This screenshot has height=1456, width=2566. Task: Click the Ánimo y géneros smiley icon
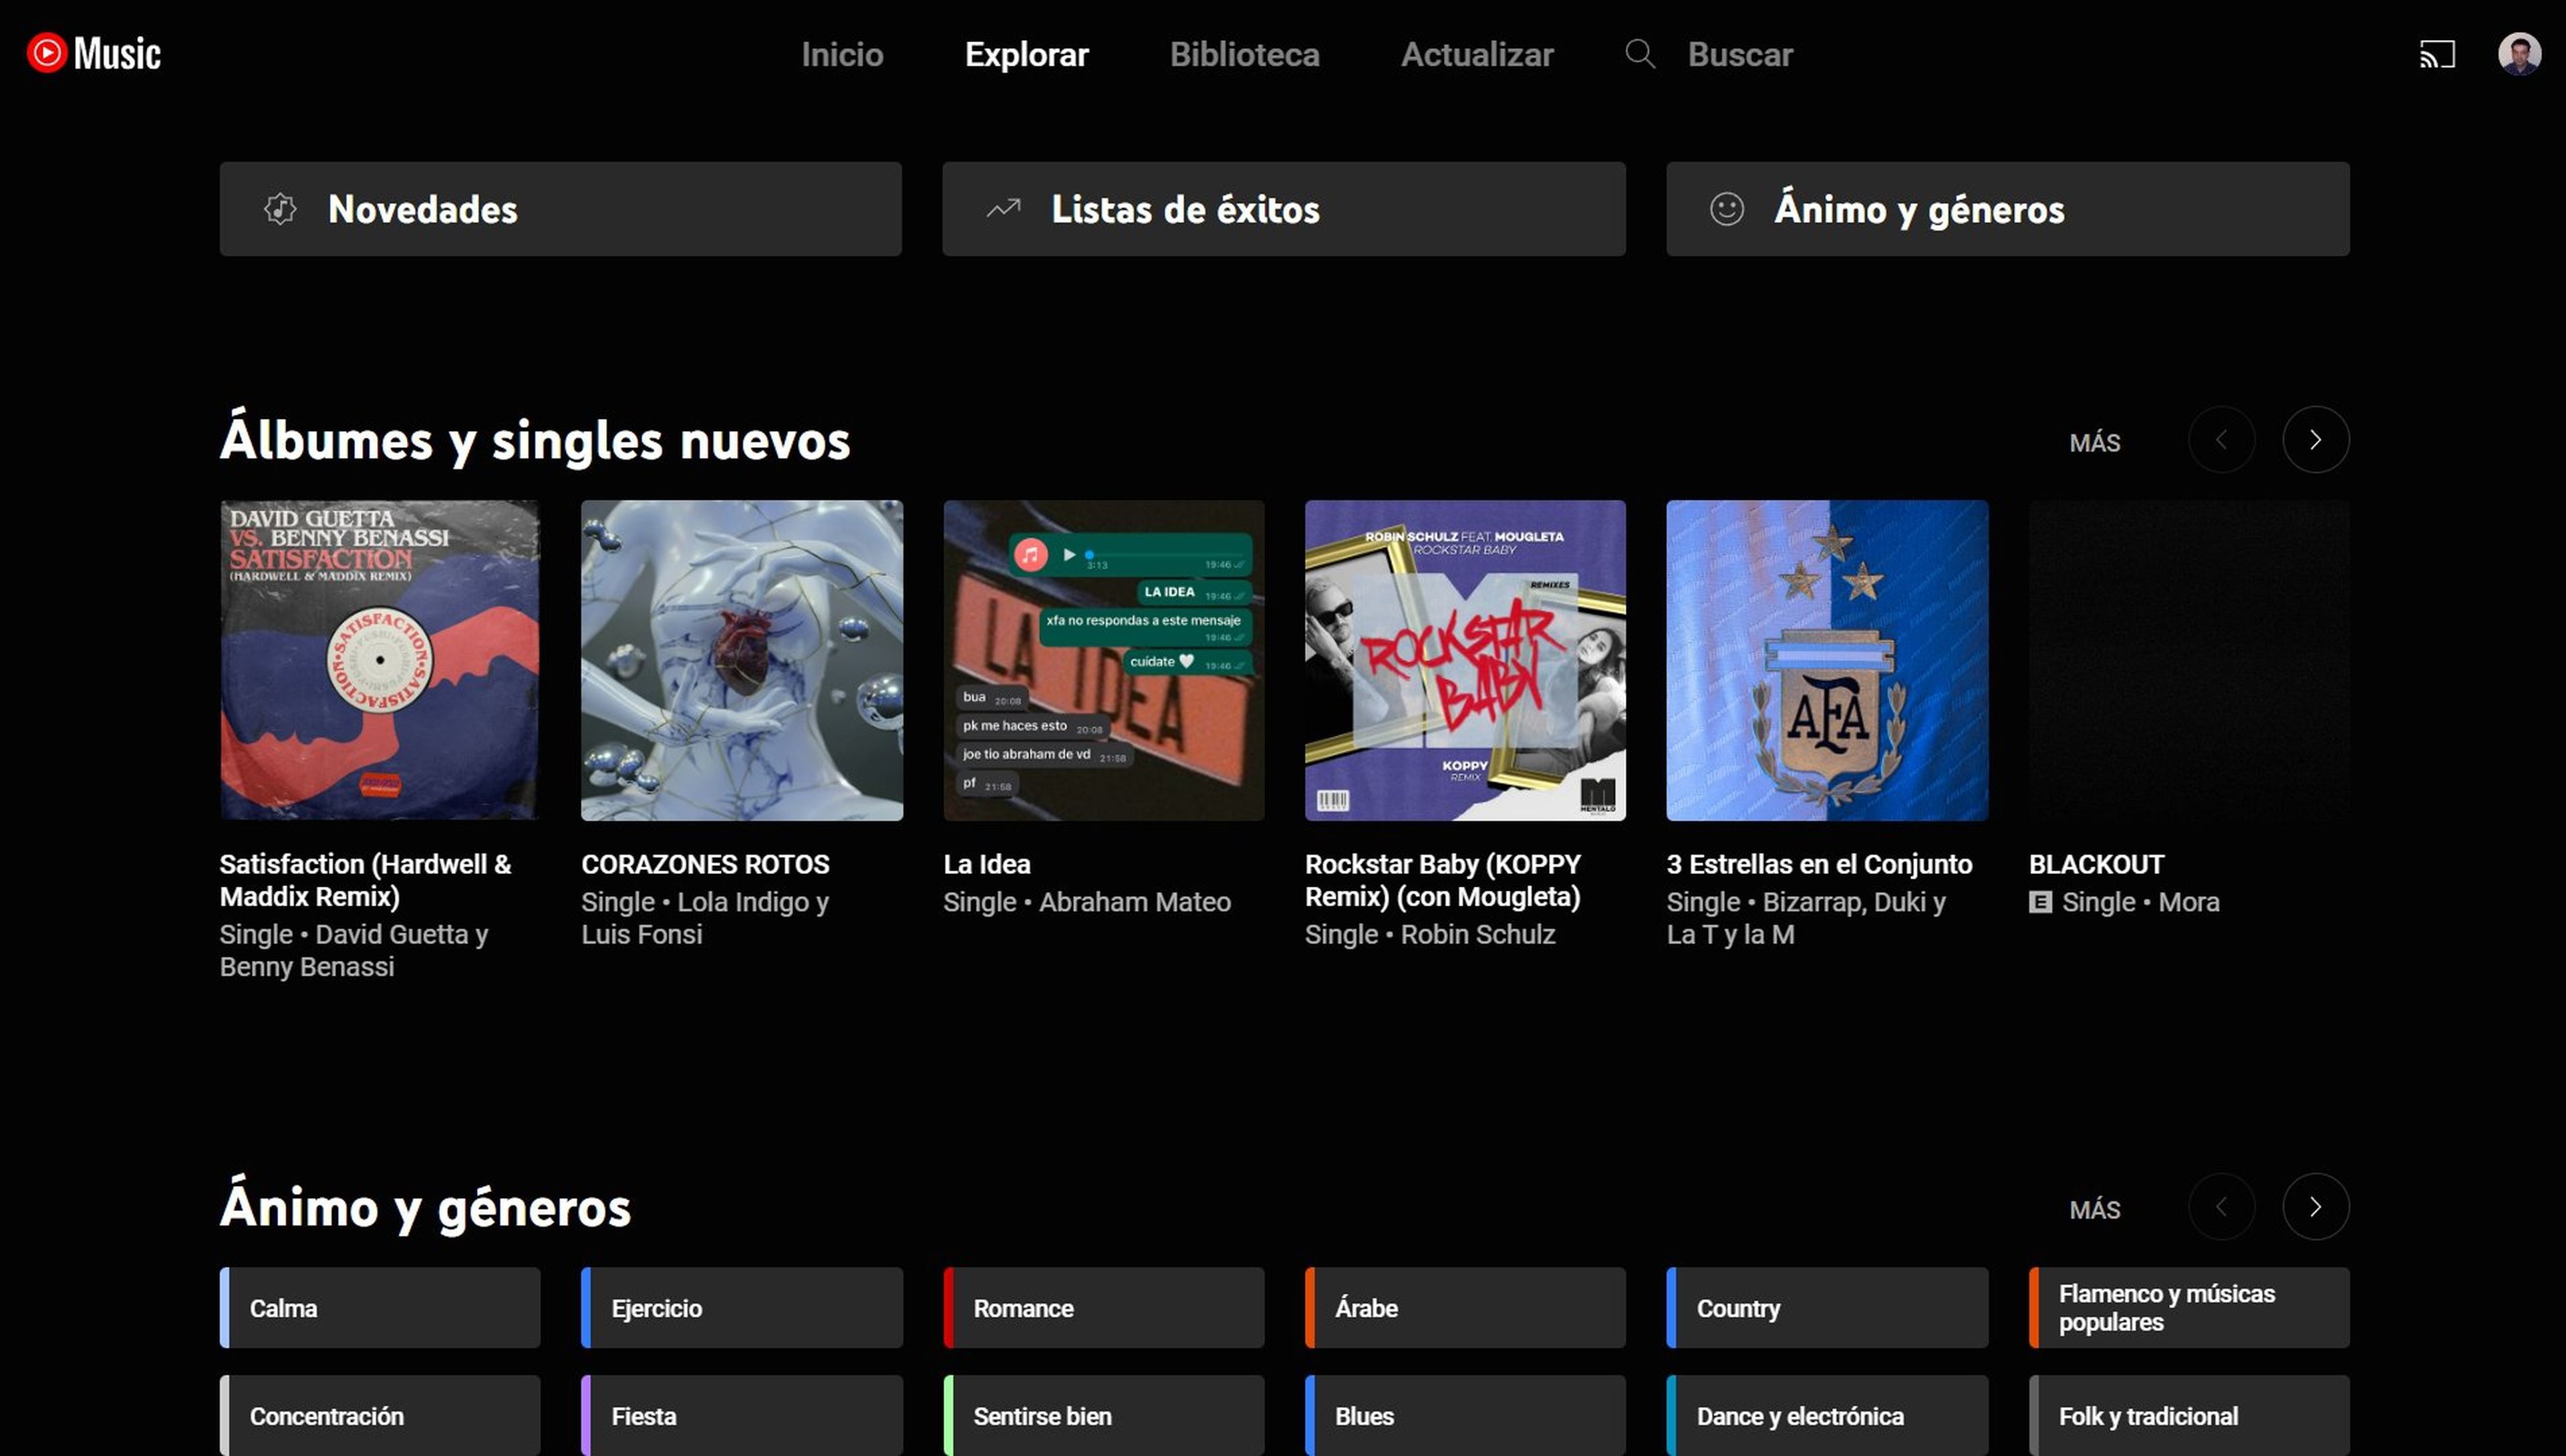click(1727, 209)
